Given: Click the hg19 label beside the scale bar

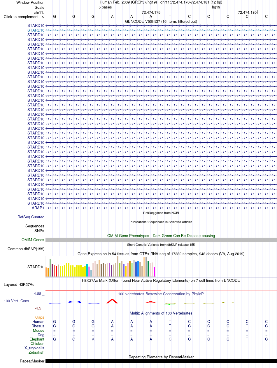Looking at the screenshot, I should click(216, 7).
